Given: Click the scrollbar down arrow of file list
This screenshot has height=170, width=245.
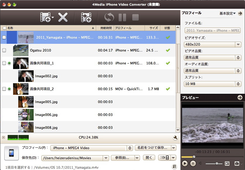Looking at the screenshot, I should 178,130.
